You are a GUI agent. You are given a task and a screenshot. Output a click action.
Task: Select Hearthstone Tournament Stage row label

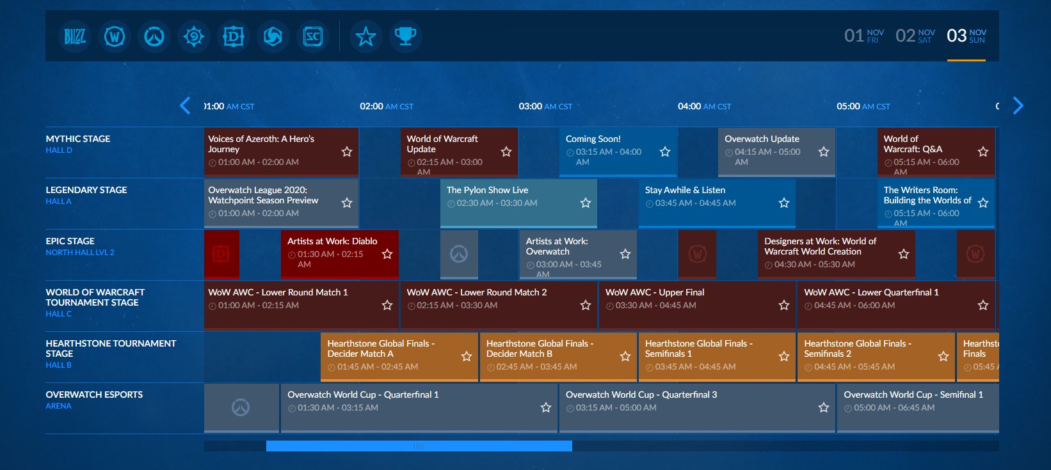point(111,349)
